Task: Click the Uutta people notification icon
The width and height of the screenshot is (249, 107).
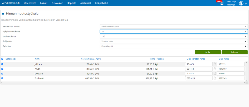Action: coord(222,3)
